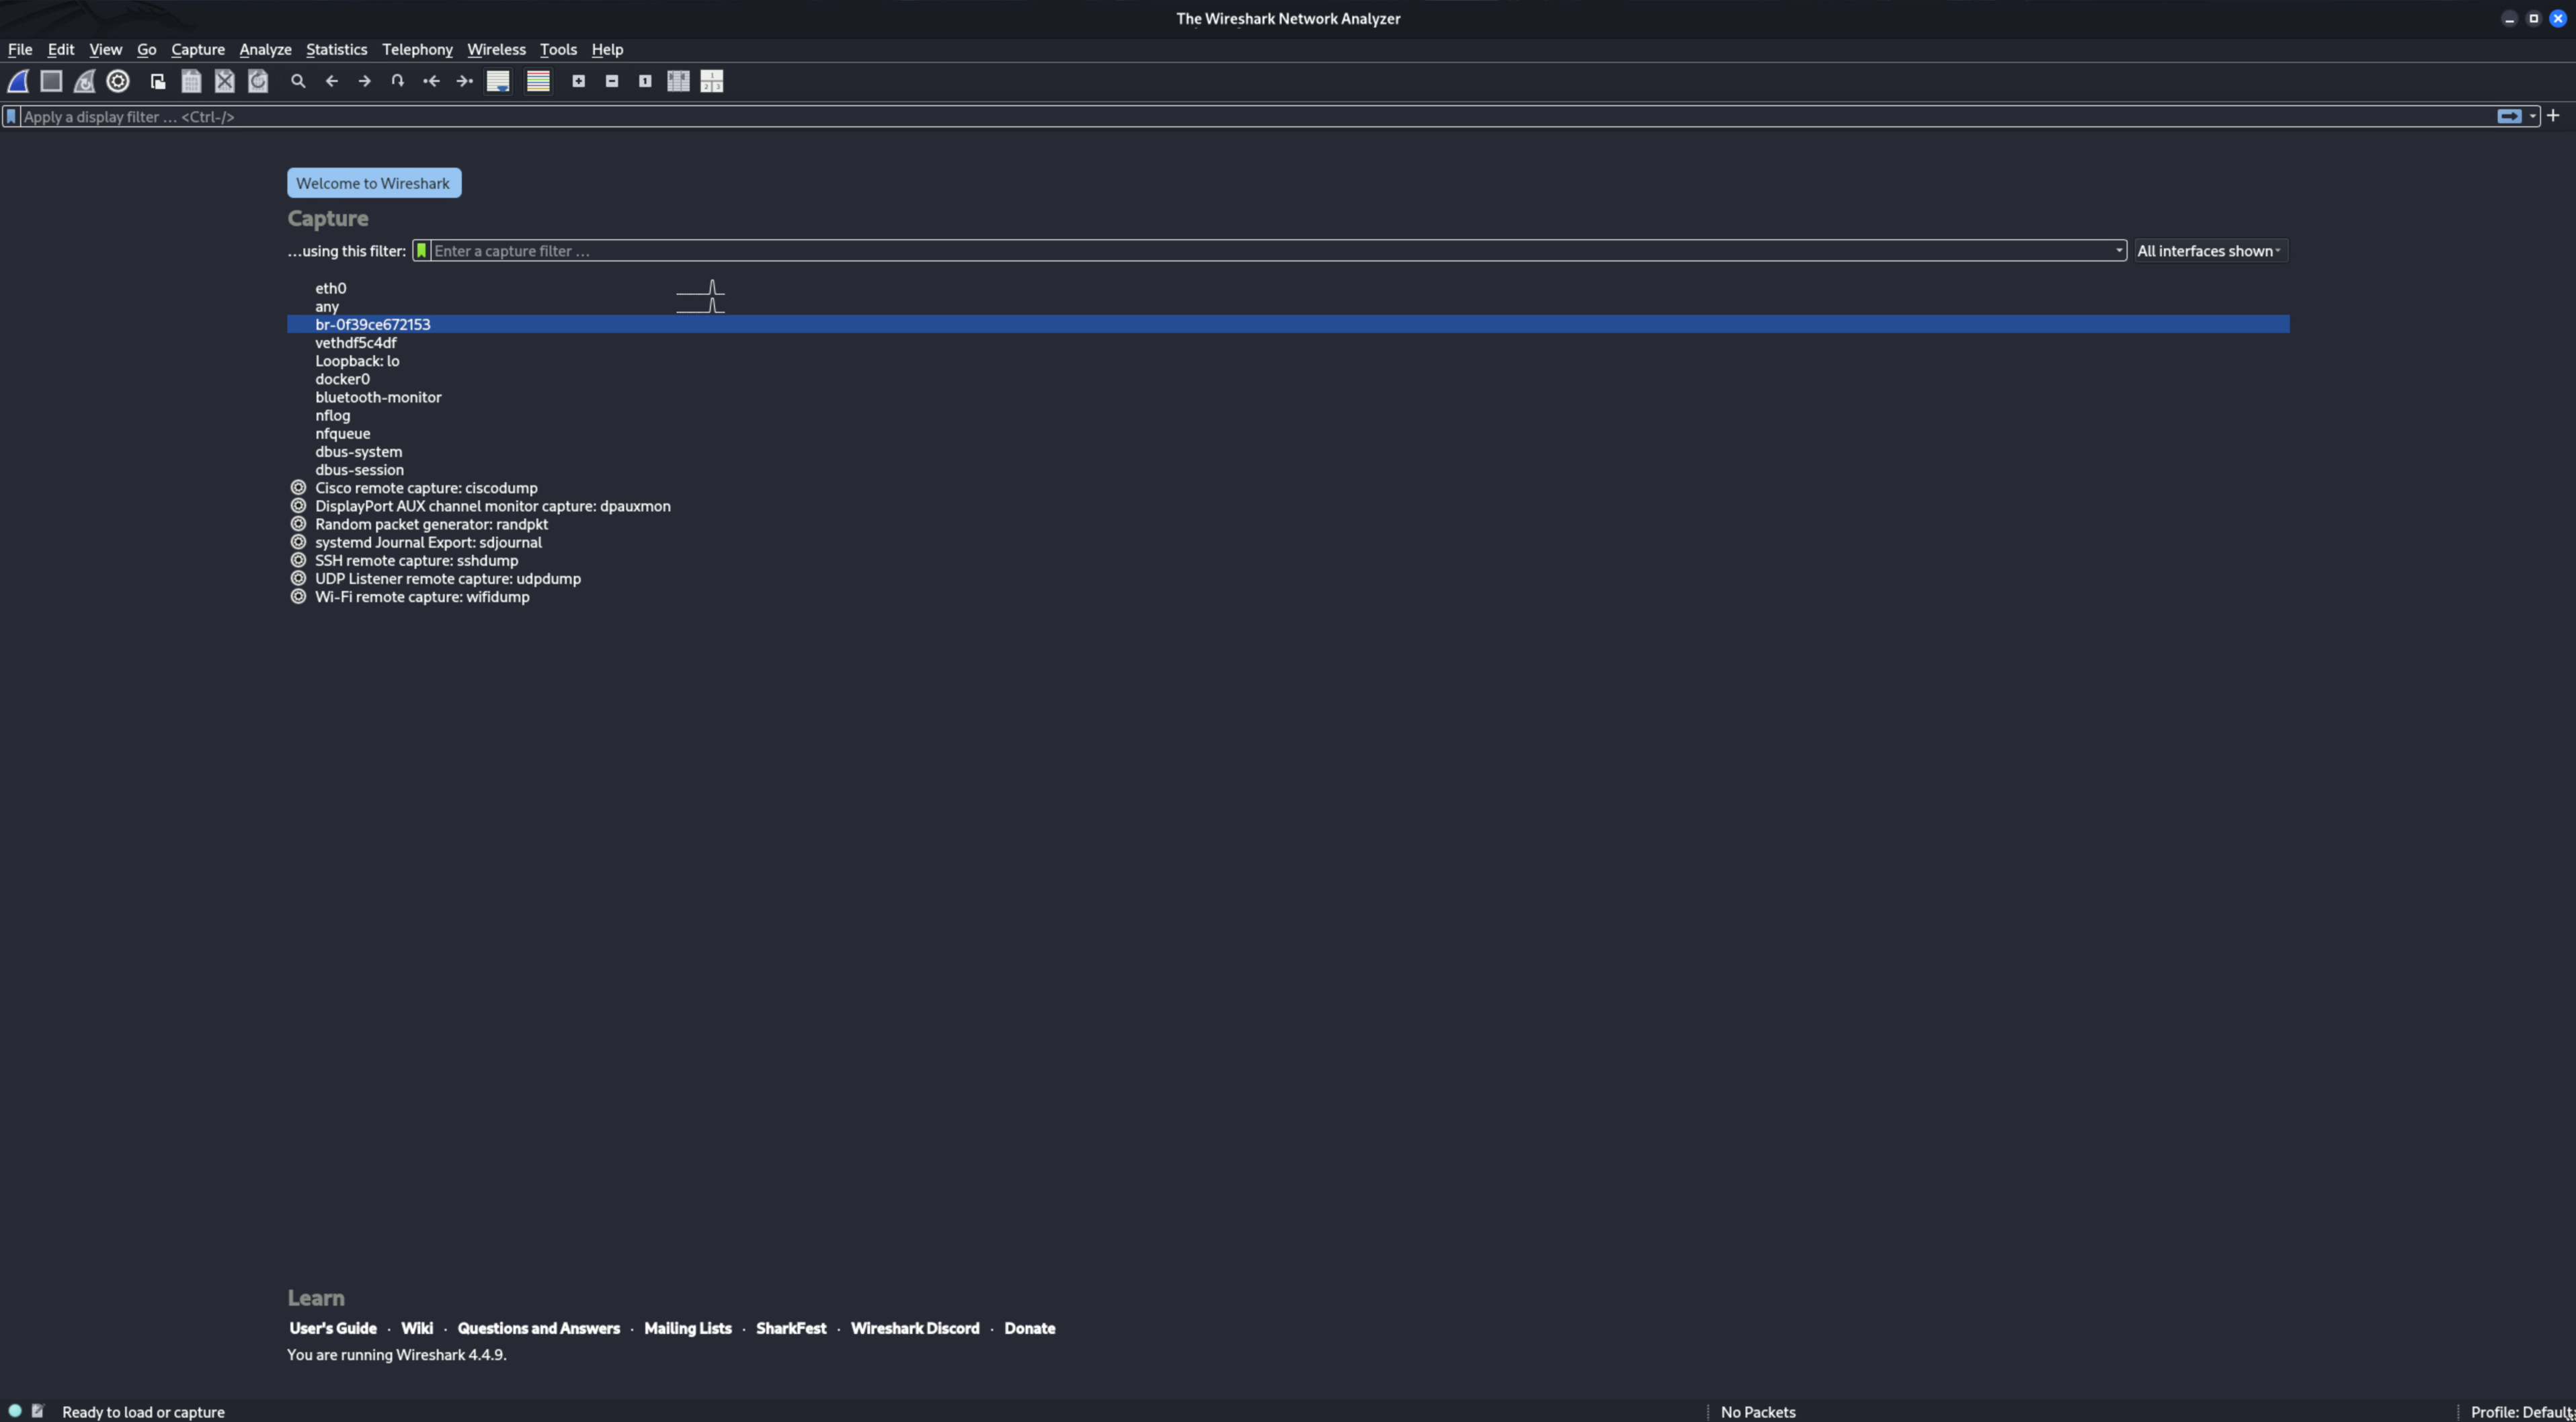Open the Telephony menu
2576x1422 pixels.
(x=417, y=49)
